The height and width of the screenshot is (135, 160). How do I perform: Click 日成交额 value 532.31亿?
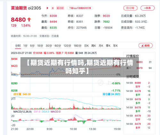[x=141, y=22]
